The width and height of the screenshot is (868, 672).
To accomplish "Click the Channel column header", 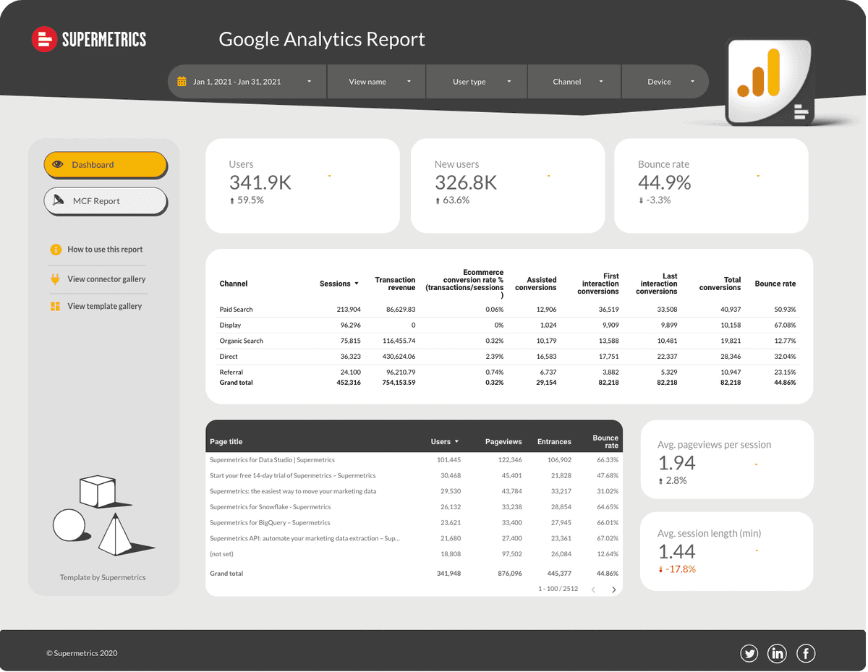I will (x=234, y=284).
